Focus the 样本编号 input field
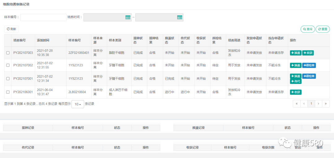 [x=44, y=17]
